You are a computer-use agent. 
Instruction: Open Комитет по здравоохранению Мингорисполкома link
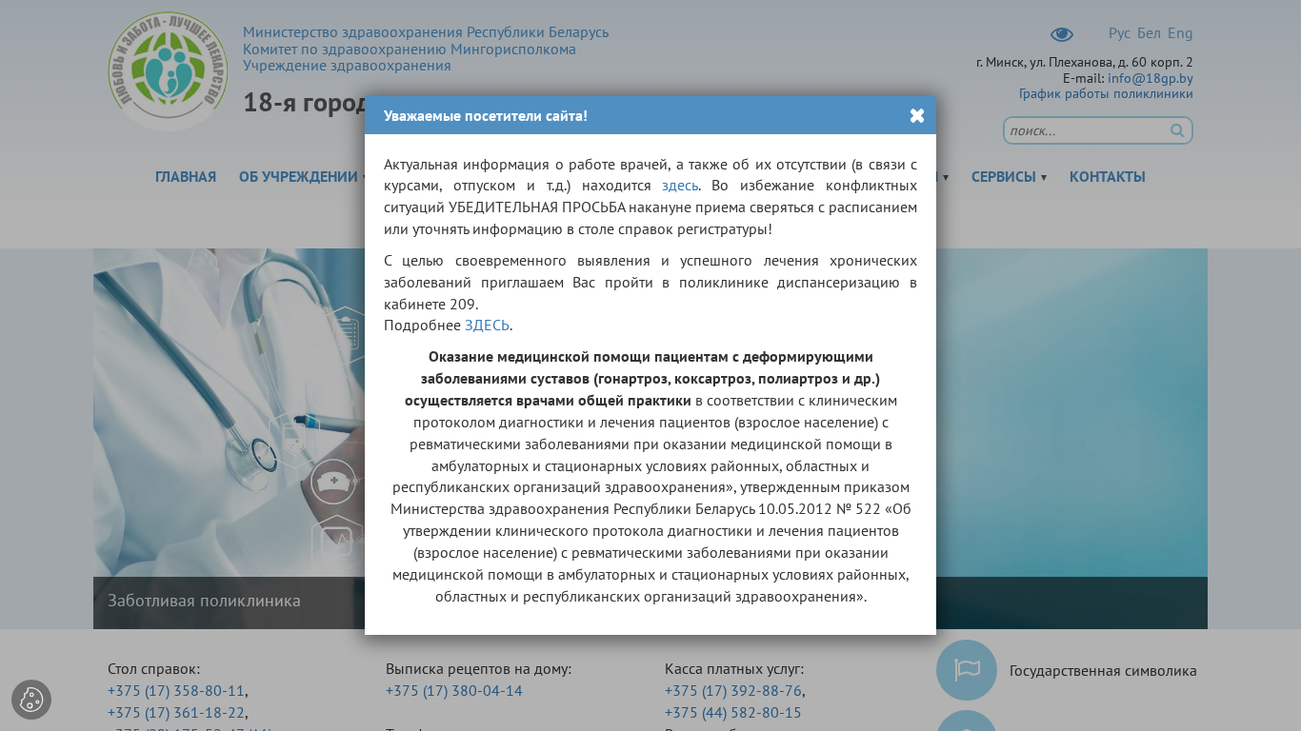410,49
